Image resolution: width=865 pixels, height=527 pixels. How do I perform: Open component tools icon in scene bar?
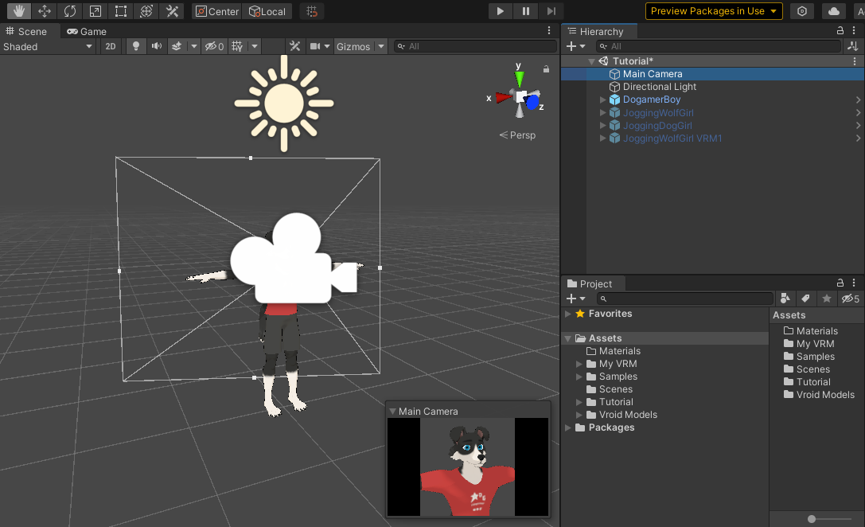pyautogui.click(x=295, y=46)
